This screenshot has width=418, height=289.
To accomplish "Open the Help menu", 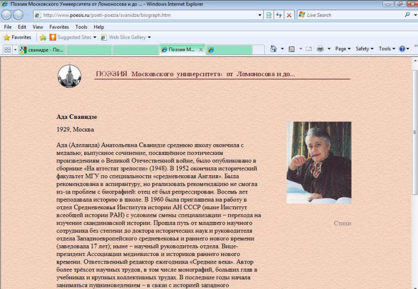I will tap(99, 27).
